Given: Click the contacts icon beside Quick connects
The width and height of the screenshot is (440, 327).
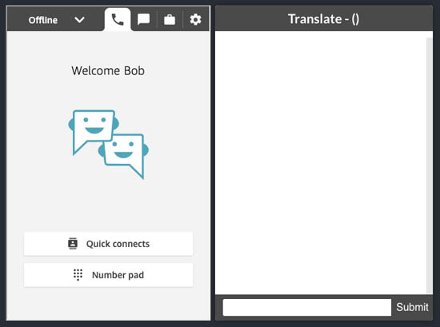Looking at the screenshot, I should pos(73,243).
